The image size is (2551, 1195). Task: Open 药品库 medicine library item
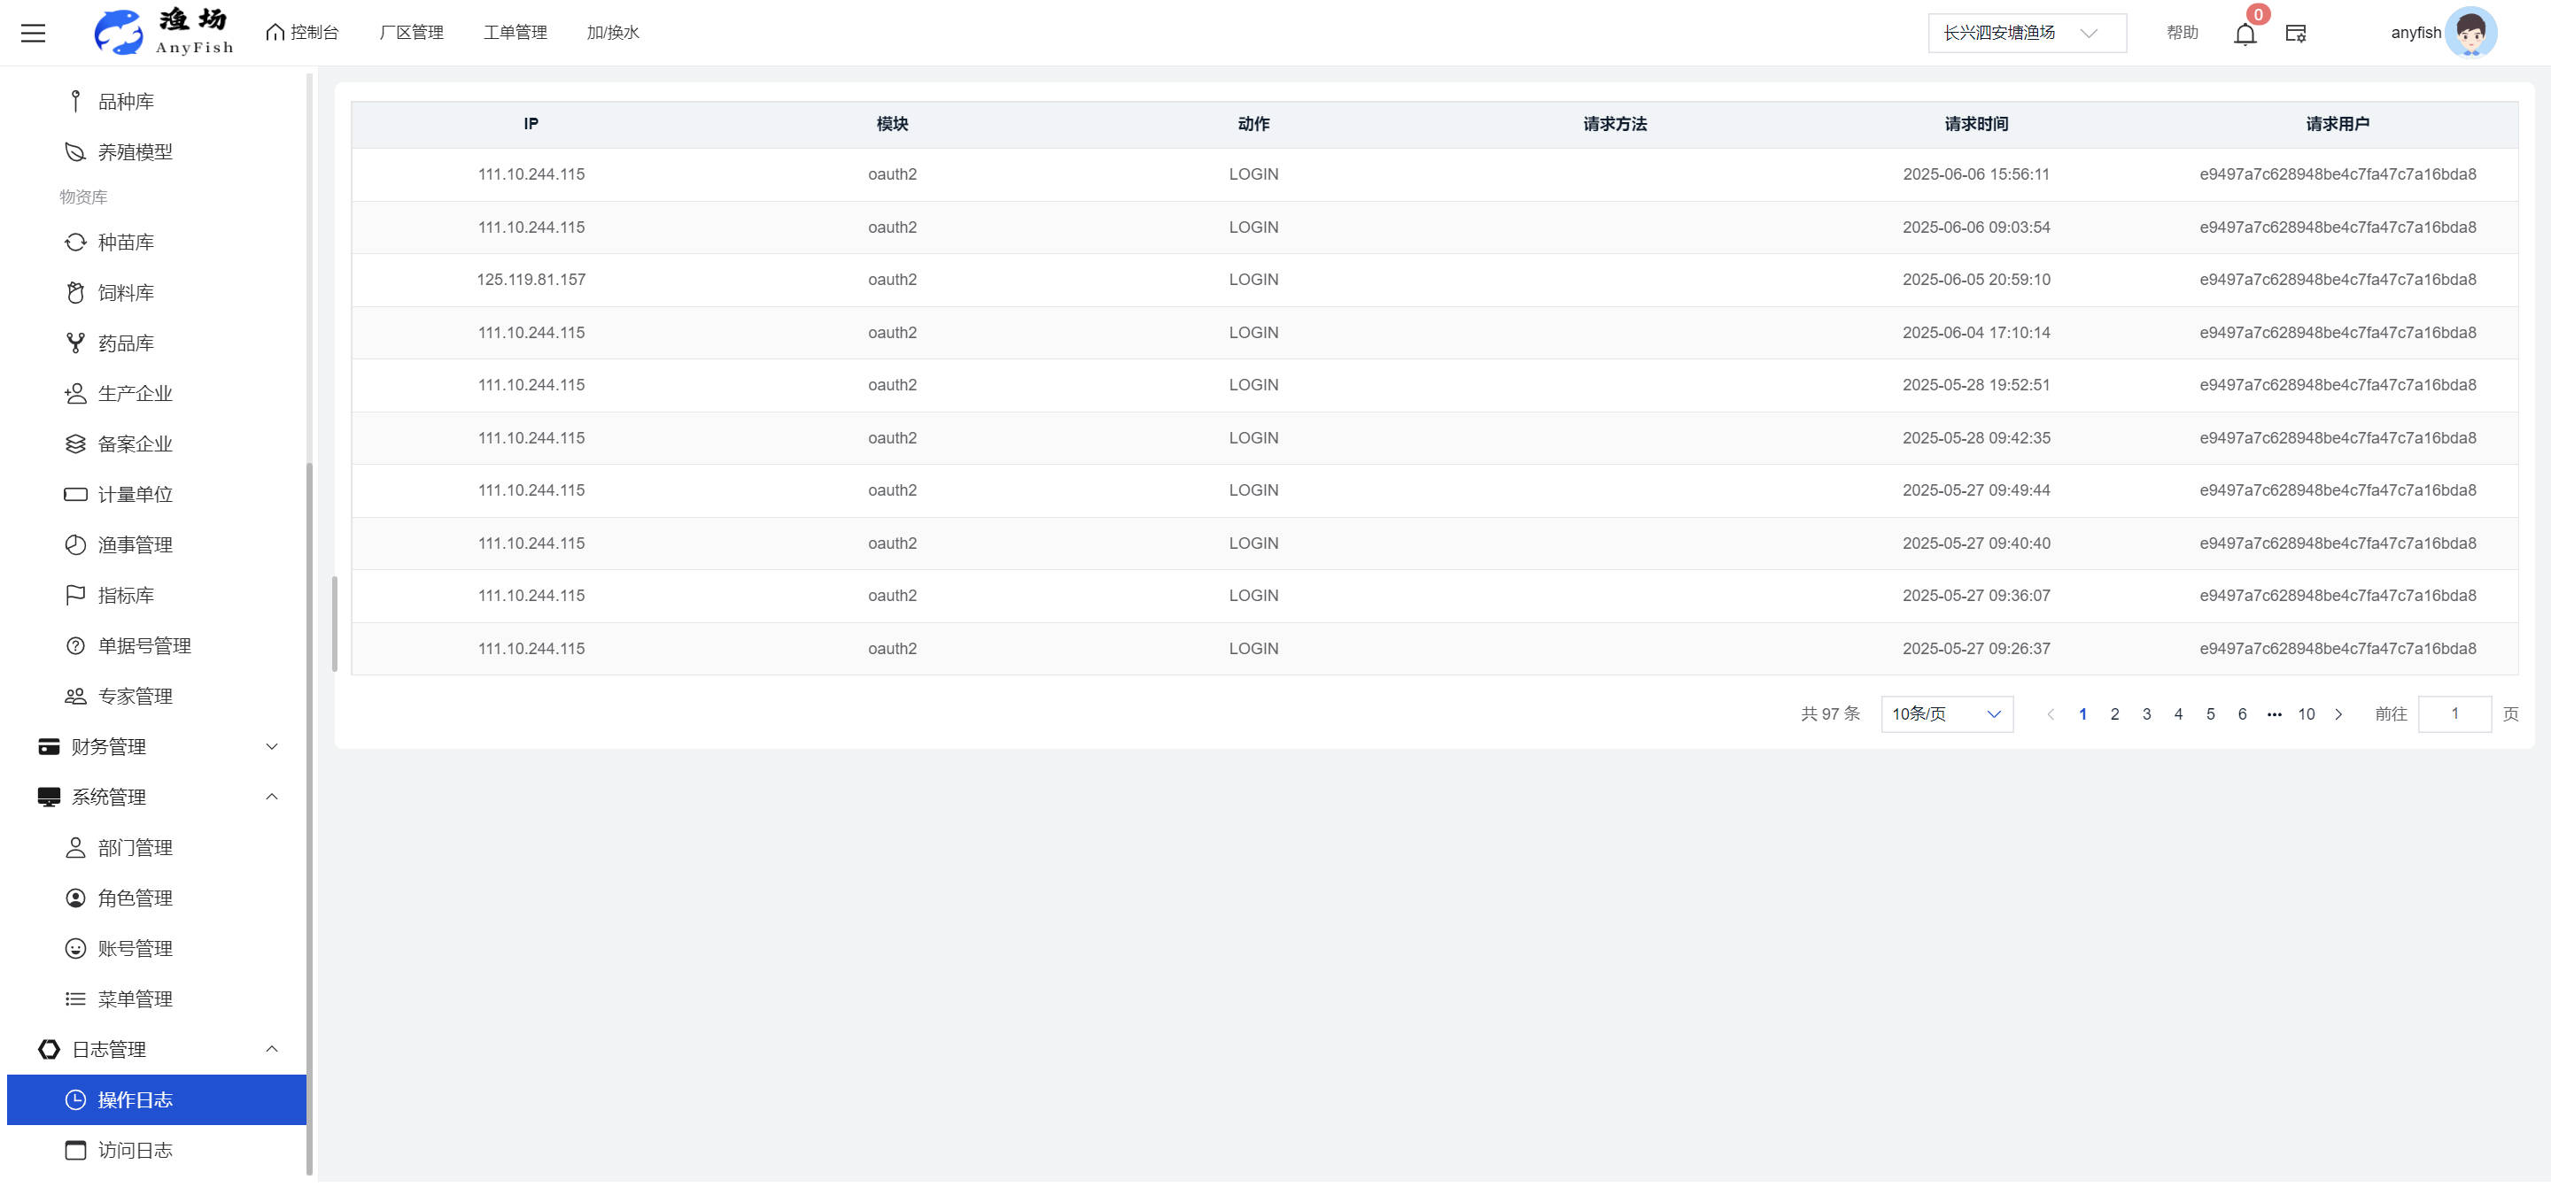[x=125, y=343]
